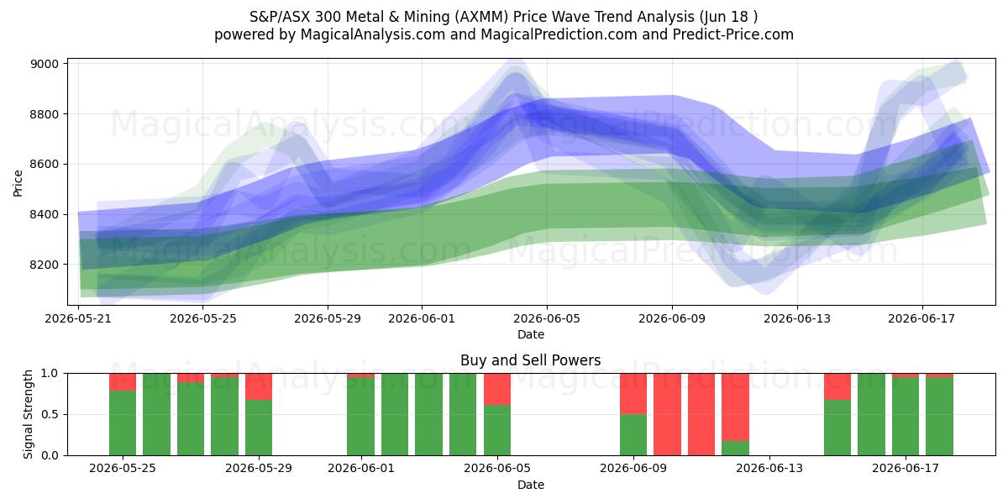
Task: Click the 2026-06-01 tick on the Buy and Sell Powers chart
Action: tap(360, 470)
